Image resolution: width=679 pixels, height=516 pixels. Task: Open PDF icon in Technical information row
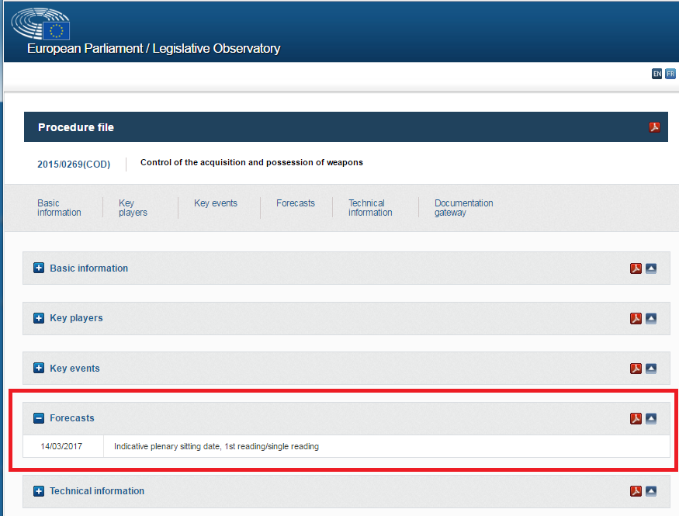tap(636, 491)
